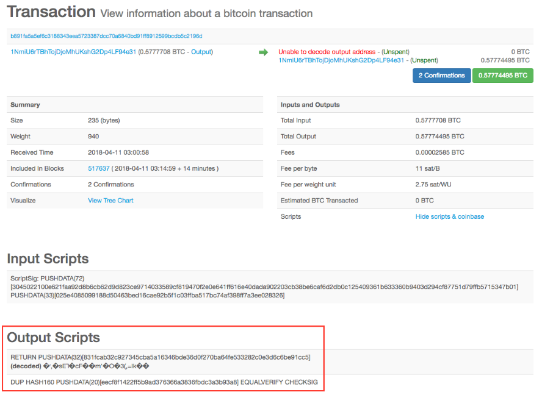
Task: Select the red 'Unable to decode output address' text
Action: click(x=327, y=52)
